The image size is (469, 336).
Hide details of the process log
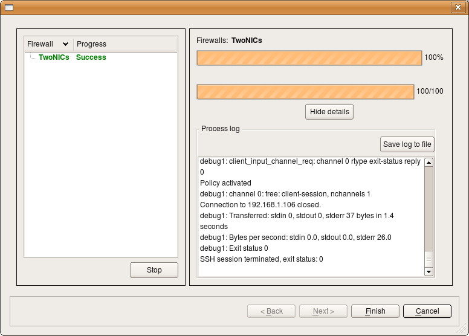(329, 112)
